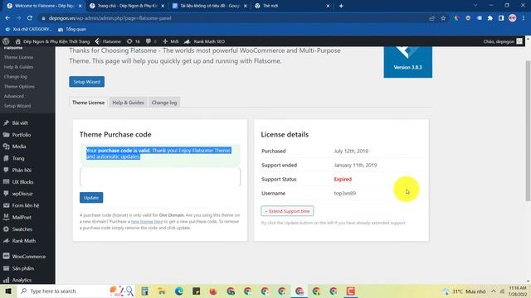Image resolution: width=531 pixels, height=298 pixels.
Task: Click the Windows Start button
Action: click(x=8, y=291)
